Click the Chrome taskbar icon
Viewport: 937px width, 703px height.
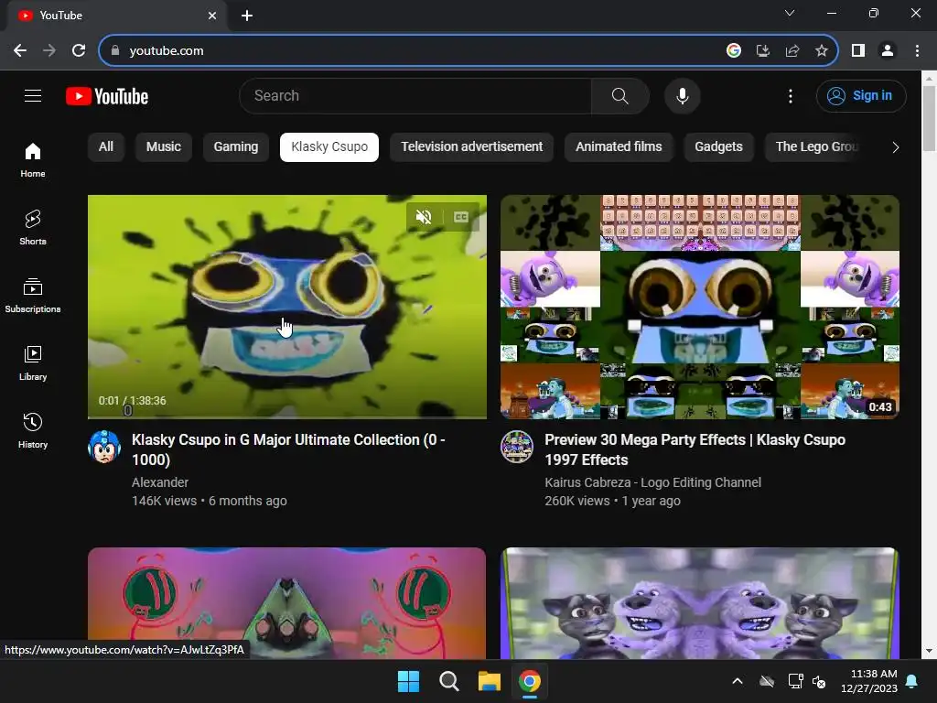[530, 681]
